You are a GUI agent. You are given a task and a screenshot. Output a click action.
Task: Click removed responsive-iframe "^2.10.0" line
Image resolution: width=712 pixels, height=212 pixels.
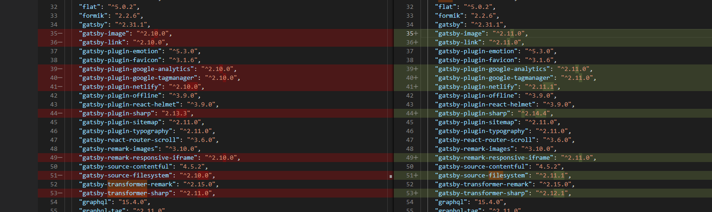[160, 158]
